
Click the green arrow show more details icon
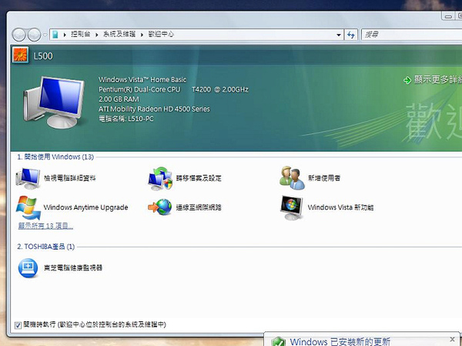point(407,80)
